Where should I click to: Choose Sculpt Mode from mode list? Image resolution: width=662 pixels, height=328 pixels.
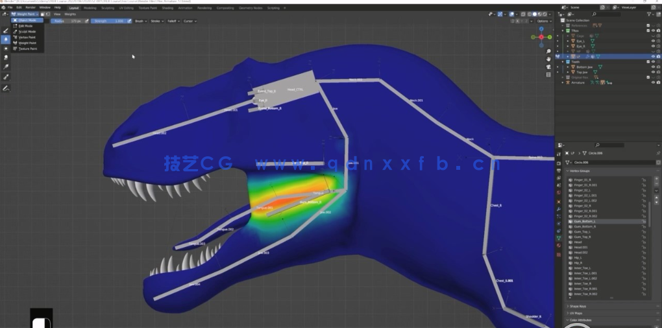27,32
